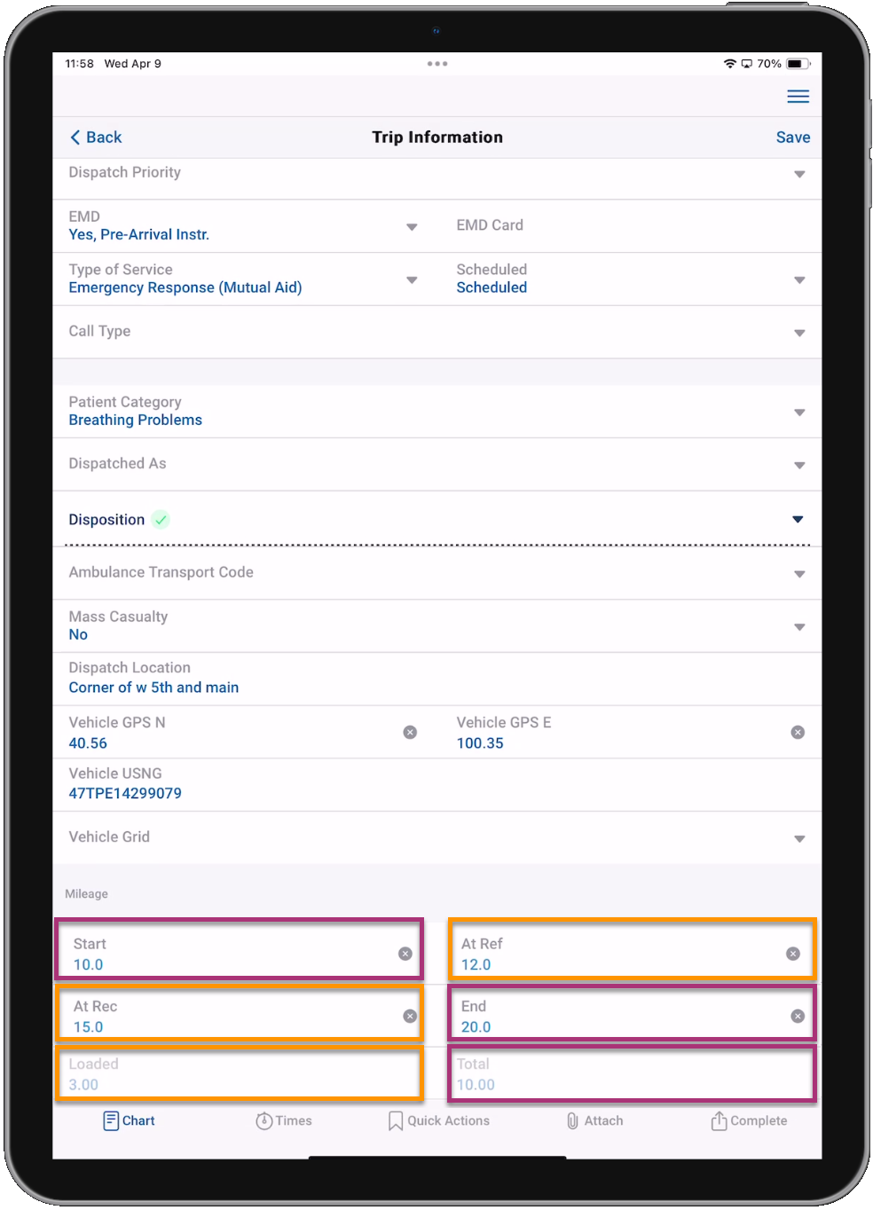873x1210 pixels.
Task: Open the Mass Casualty dropdown
Action: (x=799, y=627)
